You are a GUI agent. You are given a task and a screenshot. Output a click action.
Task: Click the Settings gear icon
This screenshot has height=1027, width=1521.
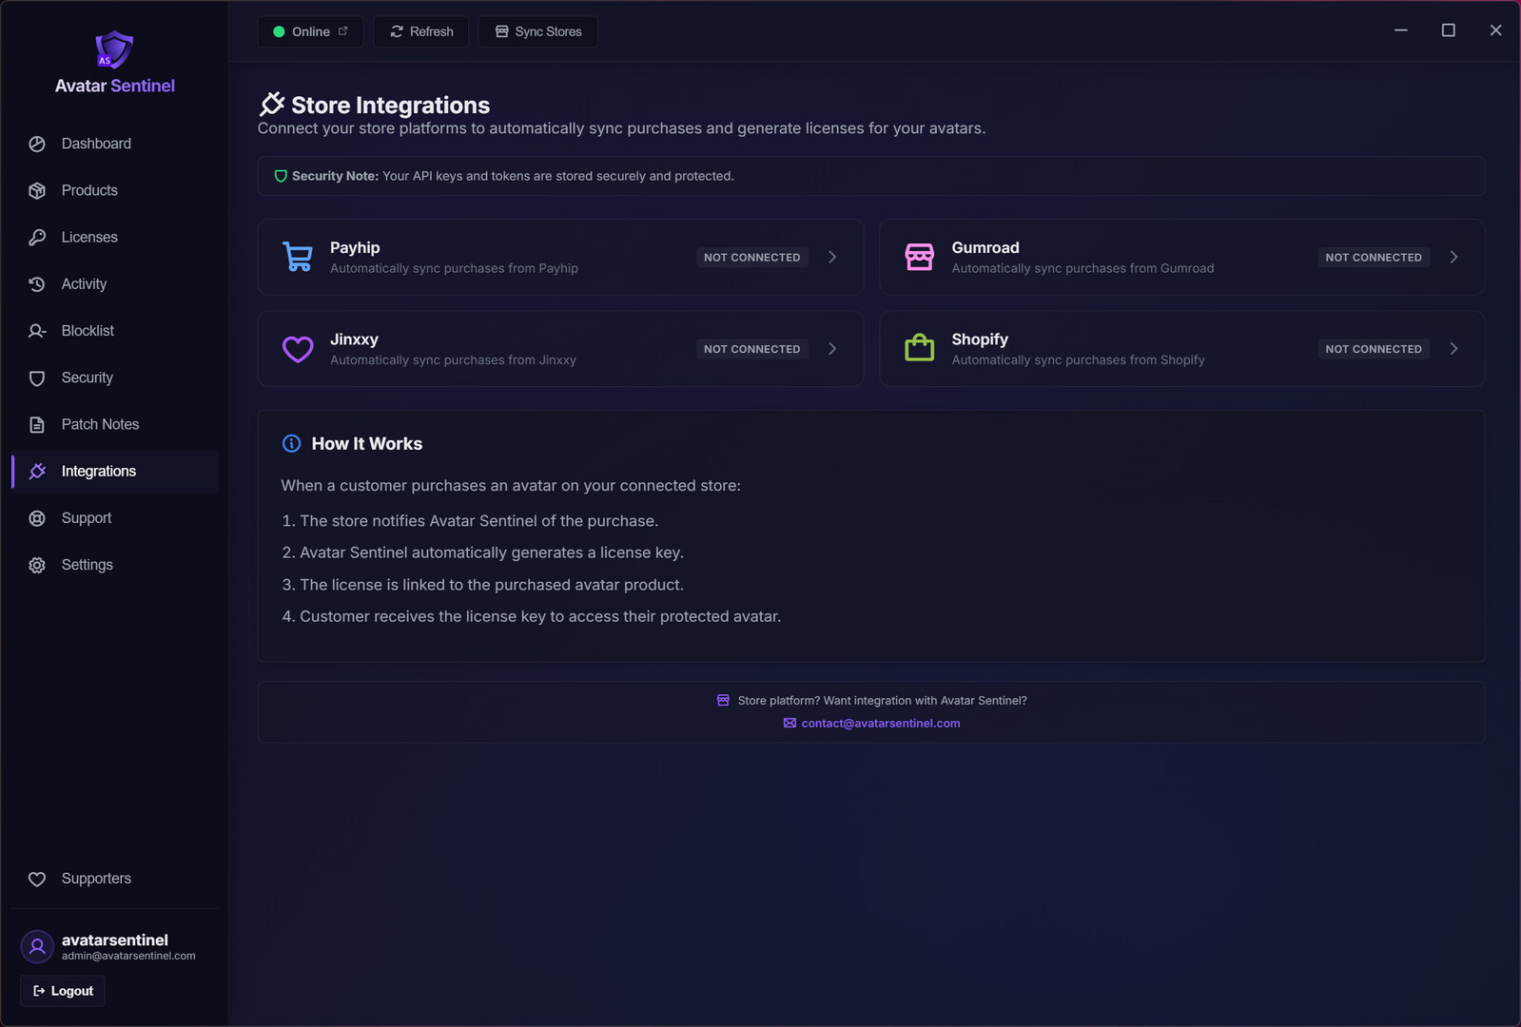click(37, 565)
